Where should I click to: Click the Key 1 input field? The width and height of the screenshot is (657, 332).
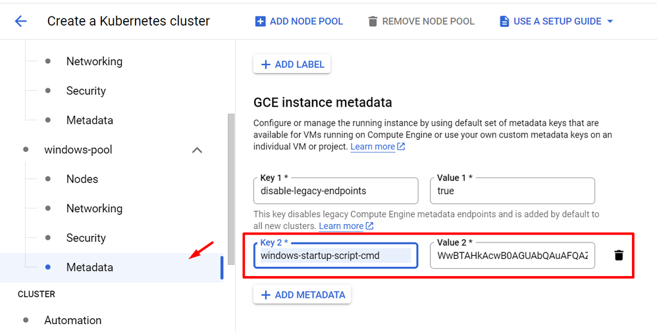coord(336,191)
